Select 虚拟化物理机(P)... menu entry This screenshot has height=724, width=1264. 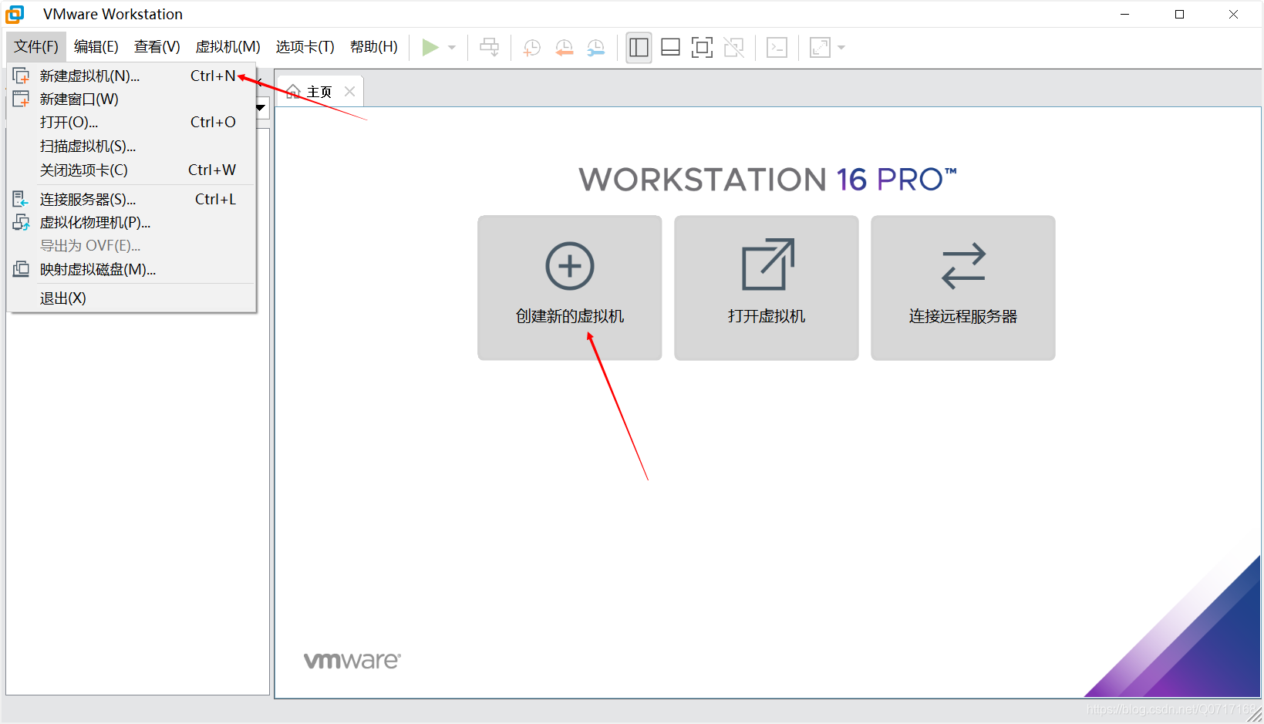[x=131, y=222]
